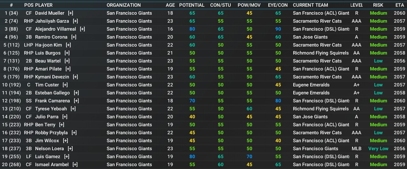This screenshot has height=169, width=407.
Task: Sort by the POTENTIAL column header
Action: pyautogui.click(x=192, y=5)
